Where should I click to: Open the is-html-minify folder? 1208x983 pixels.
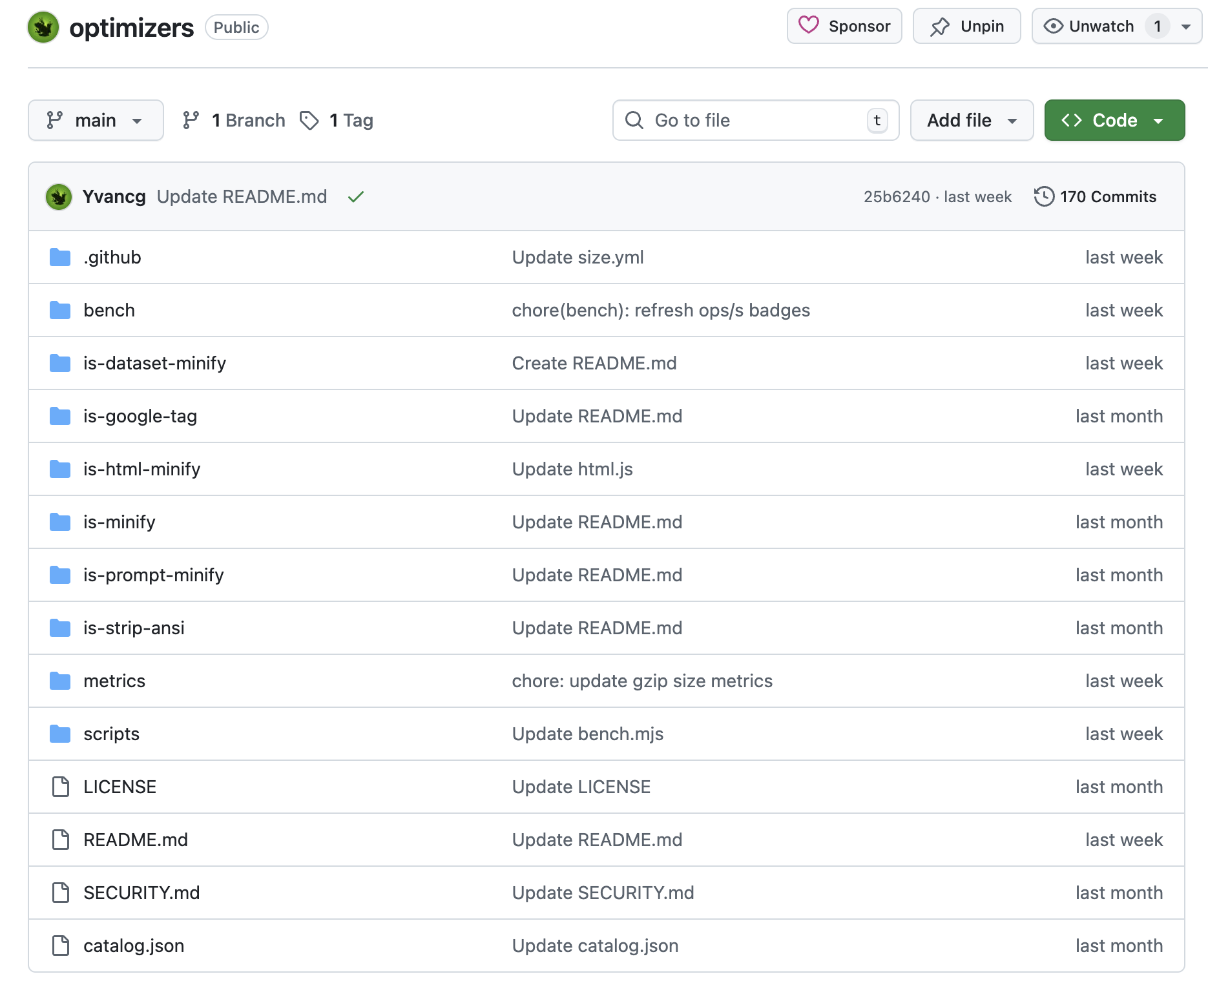pyautogui.click(x=141, y=469)
